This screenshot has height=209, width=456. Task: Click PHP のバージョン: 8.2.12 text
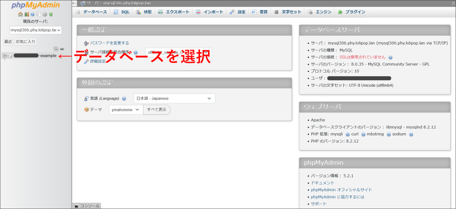pos(335,141)
